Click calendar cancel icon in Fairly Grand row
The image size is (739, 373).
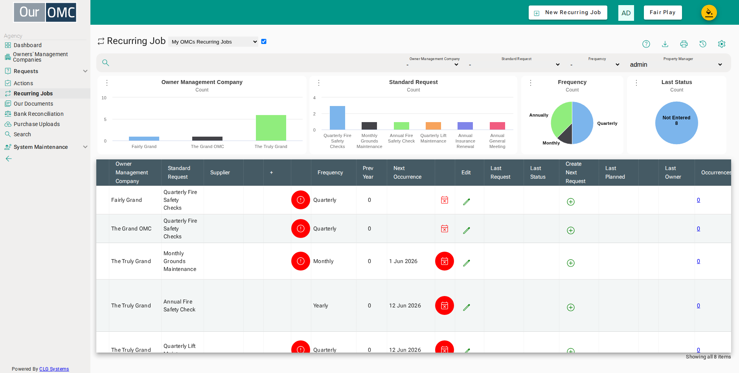coord(445,200)
